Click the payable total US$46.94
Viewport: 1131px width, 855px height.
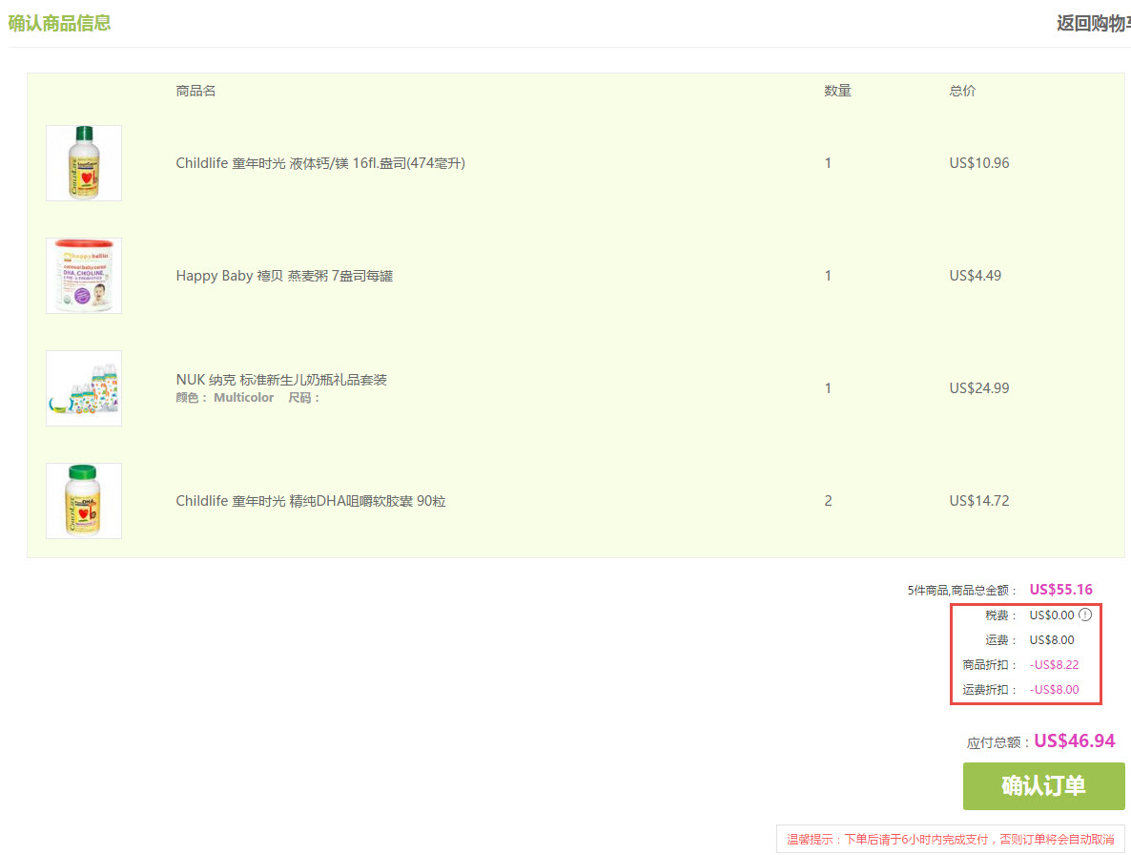tap(1075, 741)
